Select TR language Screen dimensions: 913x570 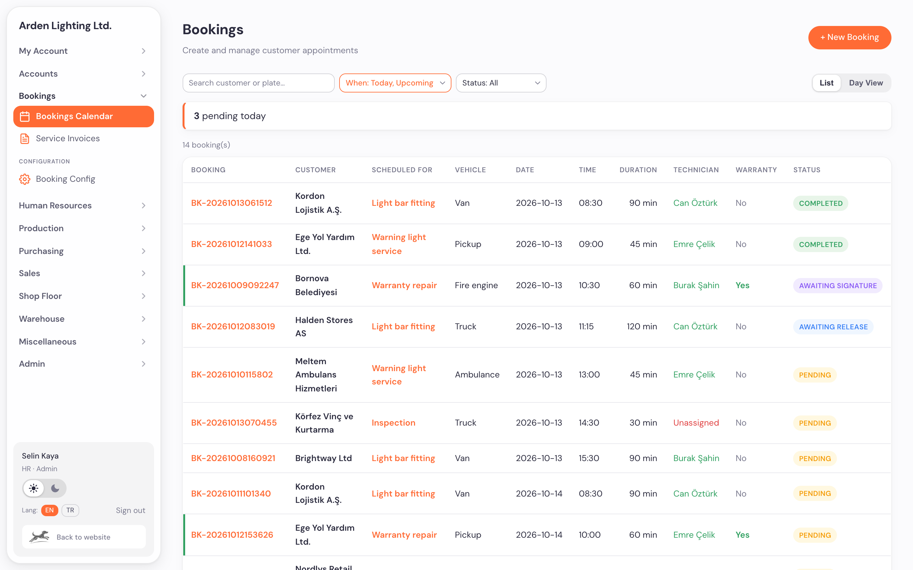pos(70,510)
